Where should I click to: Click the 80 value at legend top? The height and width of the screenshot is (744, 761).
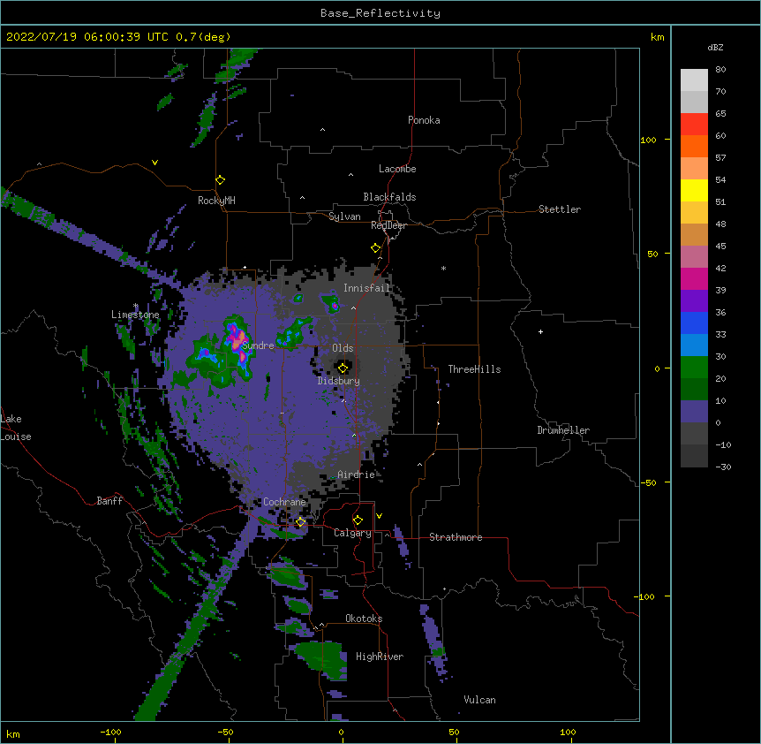click(x=720, y=70)
